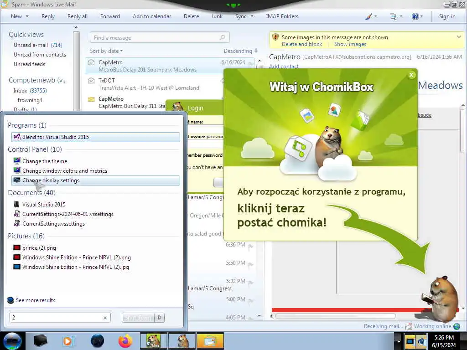This screenshot has height=350, width=467.
Task: Clear the start menu search text with X
Action: [105, 318]
